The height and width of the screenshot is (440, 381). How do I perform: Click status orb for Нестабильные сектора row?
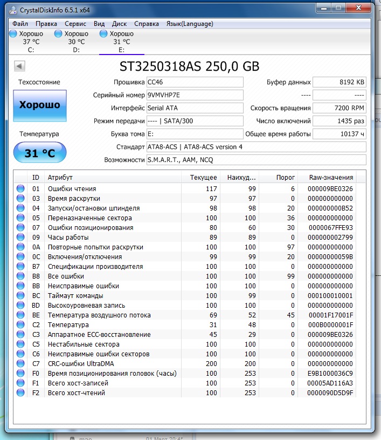pos(21,344)
